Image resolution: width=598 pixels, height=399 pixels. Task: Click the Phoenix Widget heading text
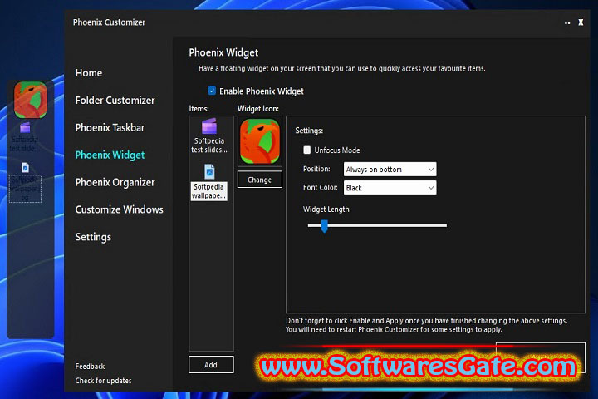point(223,52)
